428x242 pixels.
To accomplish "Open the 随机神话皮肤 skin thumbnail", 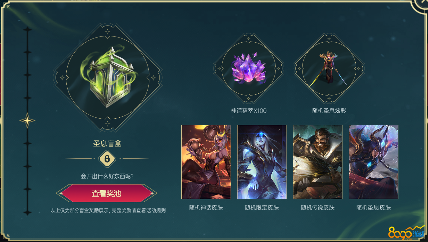I will [206, 162].
